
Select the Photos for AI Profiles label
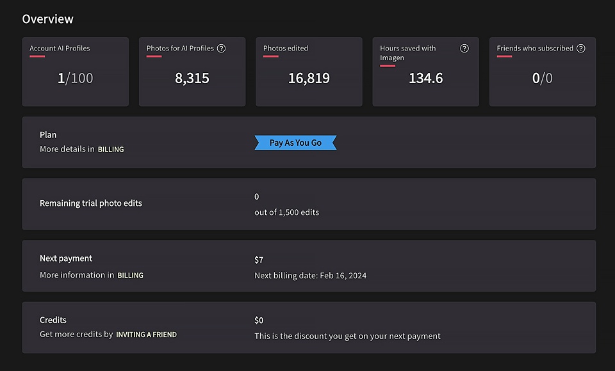click(180, 48)
